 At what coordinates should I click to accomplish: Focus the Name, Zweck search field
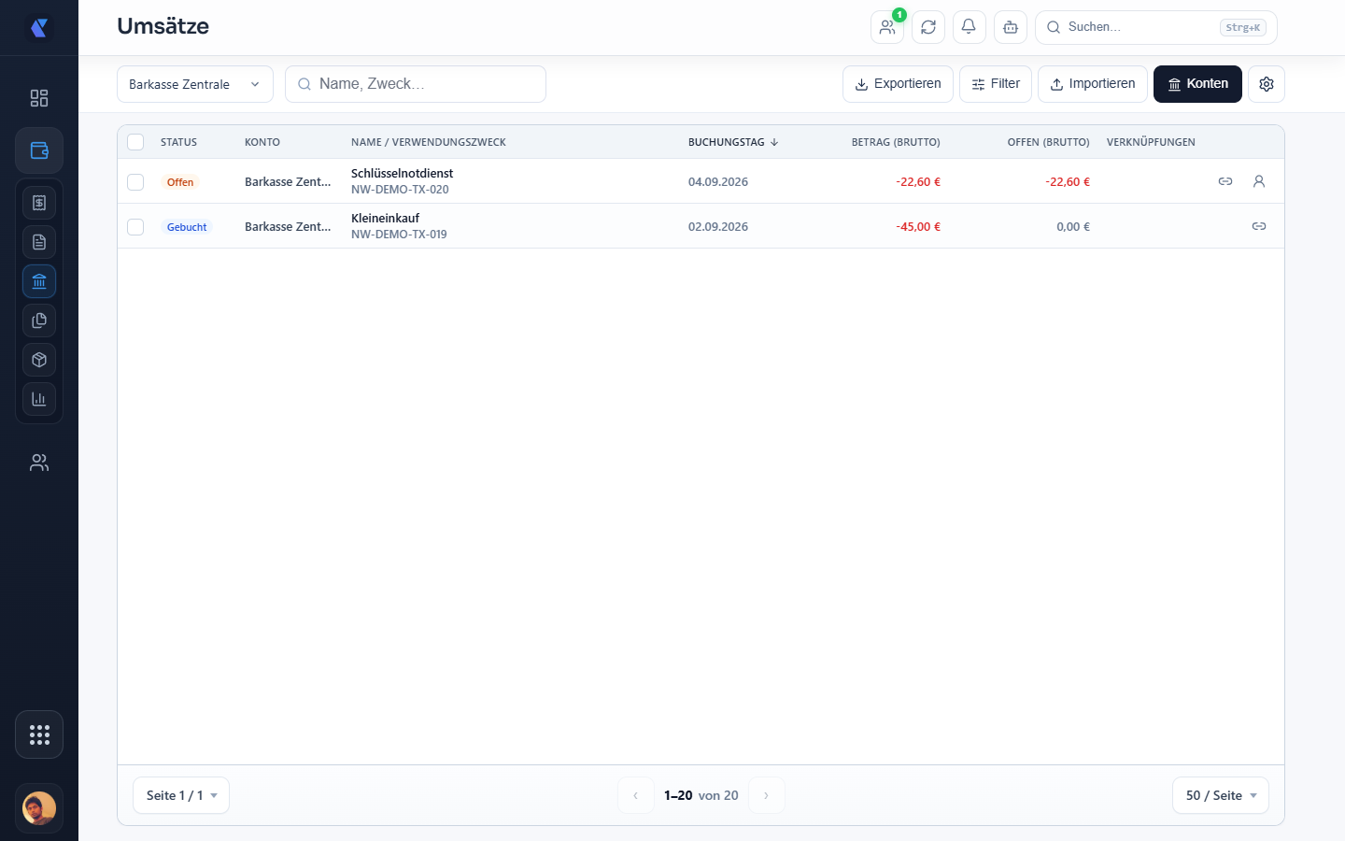[416, 84]
